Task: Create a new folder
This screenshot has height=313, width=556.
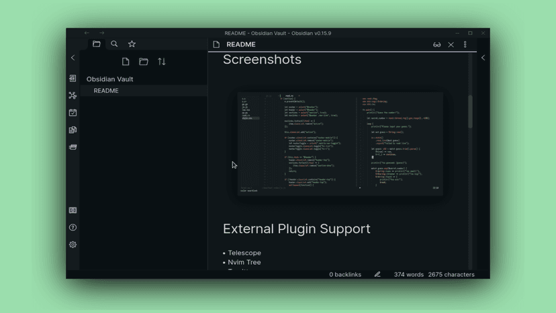Action: tap(144, 62)
